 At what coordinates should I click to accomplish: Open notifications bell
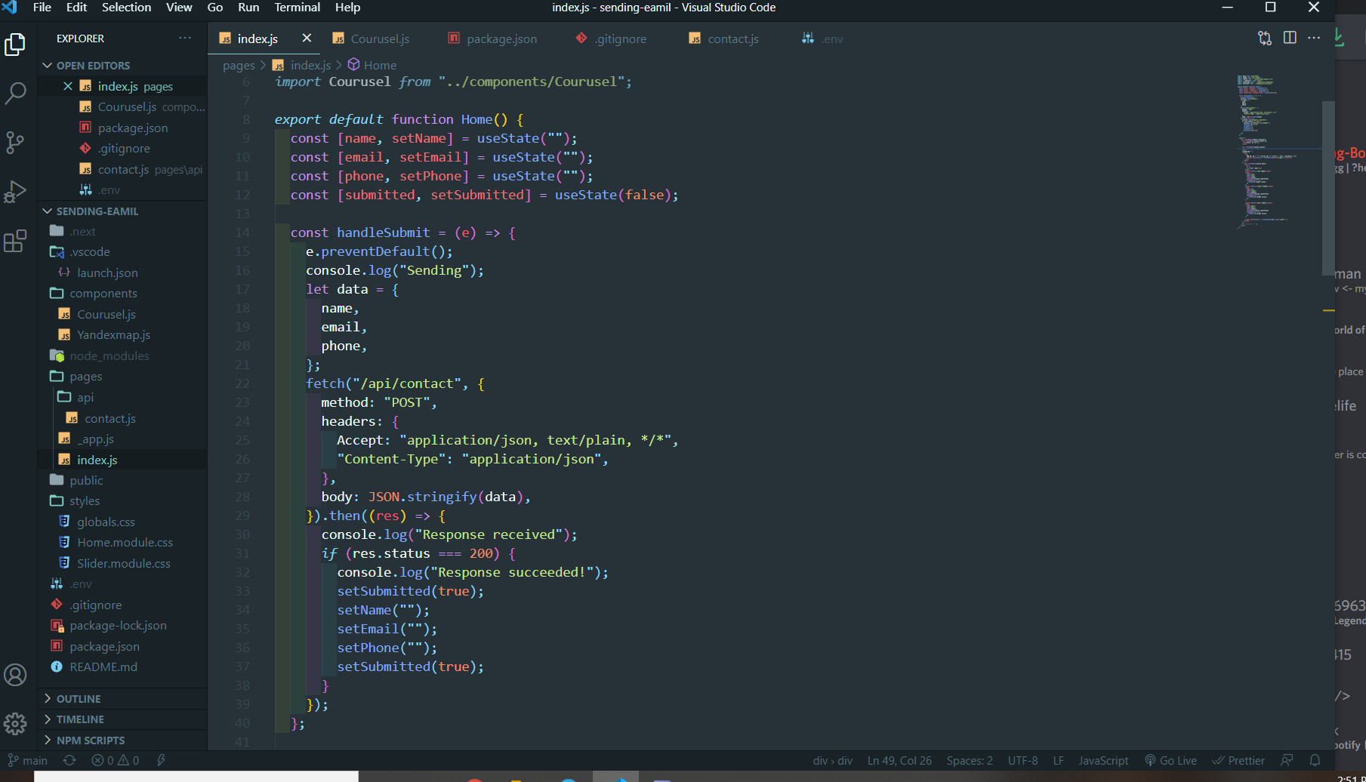[1315, 760]
